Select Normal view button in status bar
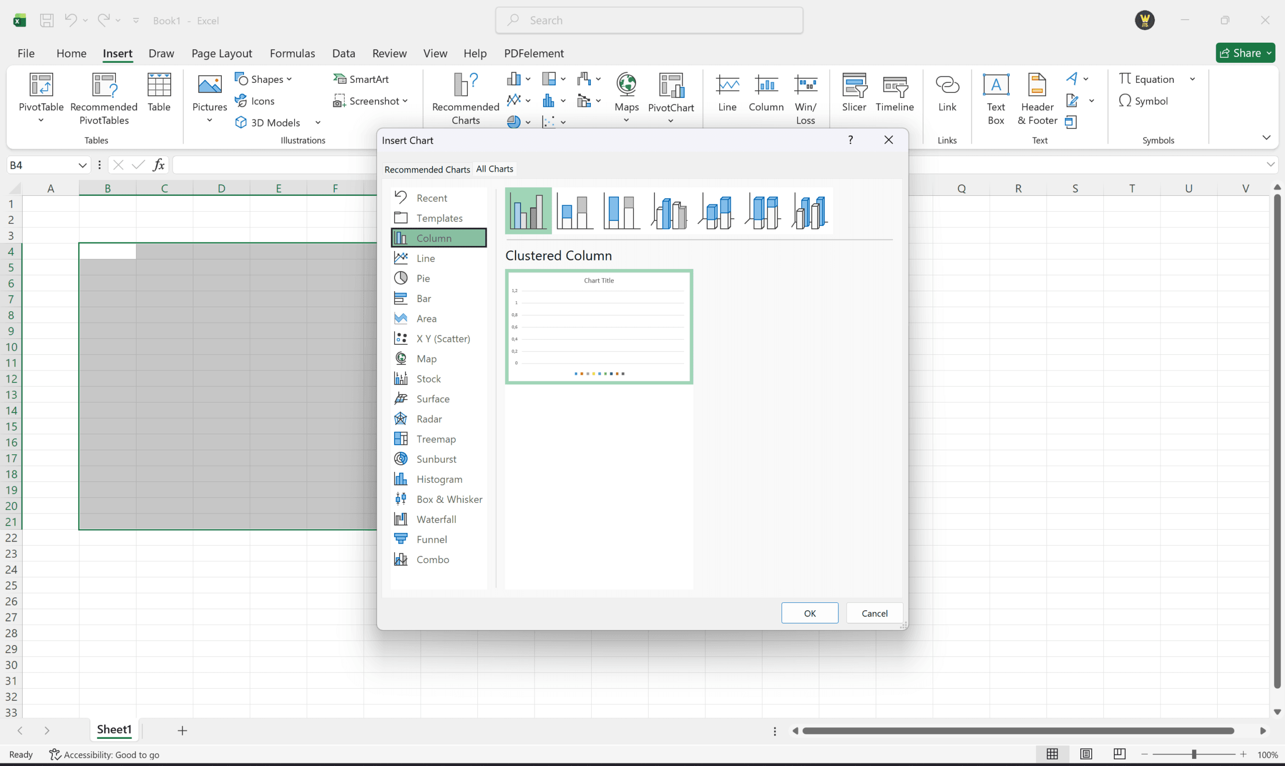The width and height of the screenshot is (1285, 766). click(1052, 754)
